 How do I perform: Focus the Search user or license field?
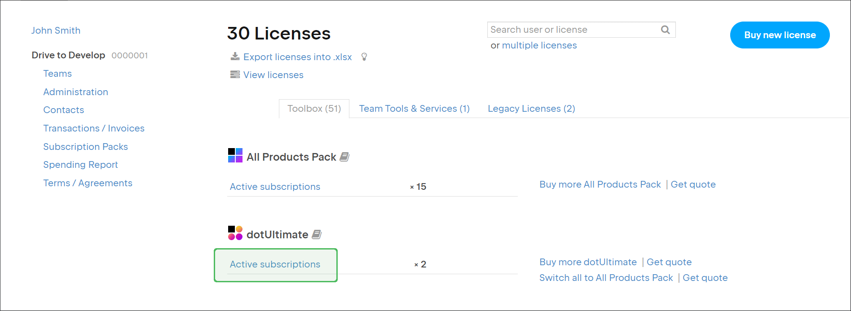pos(573,30)
